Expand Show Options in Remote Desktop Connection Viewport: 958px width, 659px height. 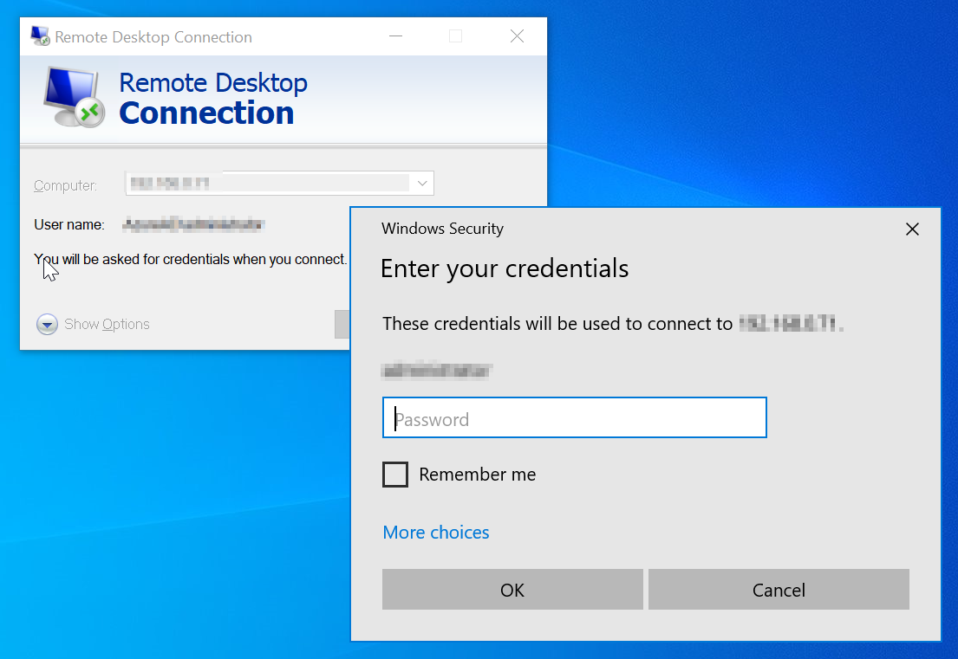click(x=93, y=324)
